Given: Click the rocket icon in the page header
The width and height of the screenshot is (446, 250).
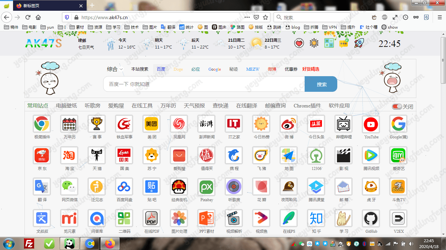Looking at the screenshot, I should pos(359,43).
